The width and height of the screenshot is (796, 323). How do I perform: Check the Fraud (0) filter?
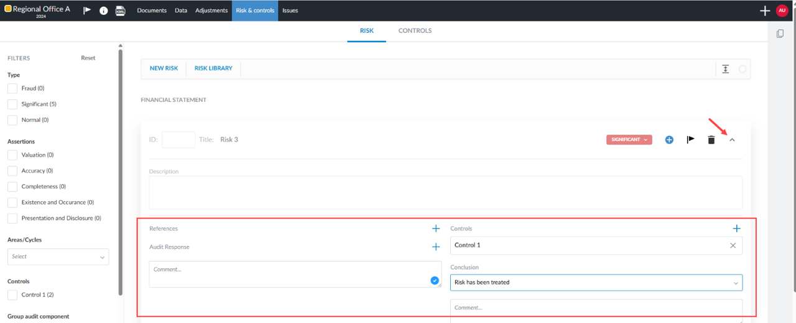[12, 88]
